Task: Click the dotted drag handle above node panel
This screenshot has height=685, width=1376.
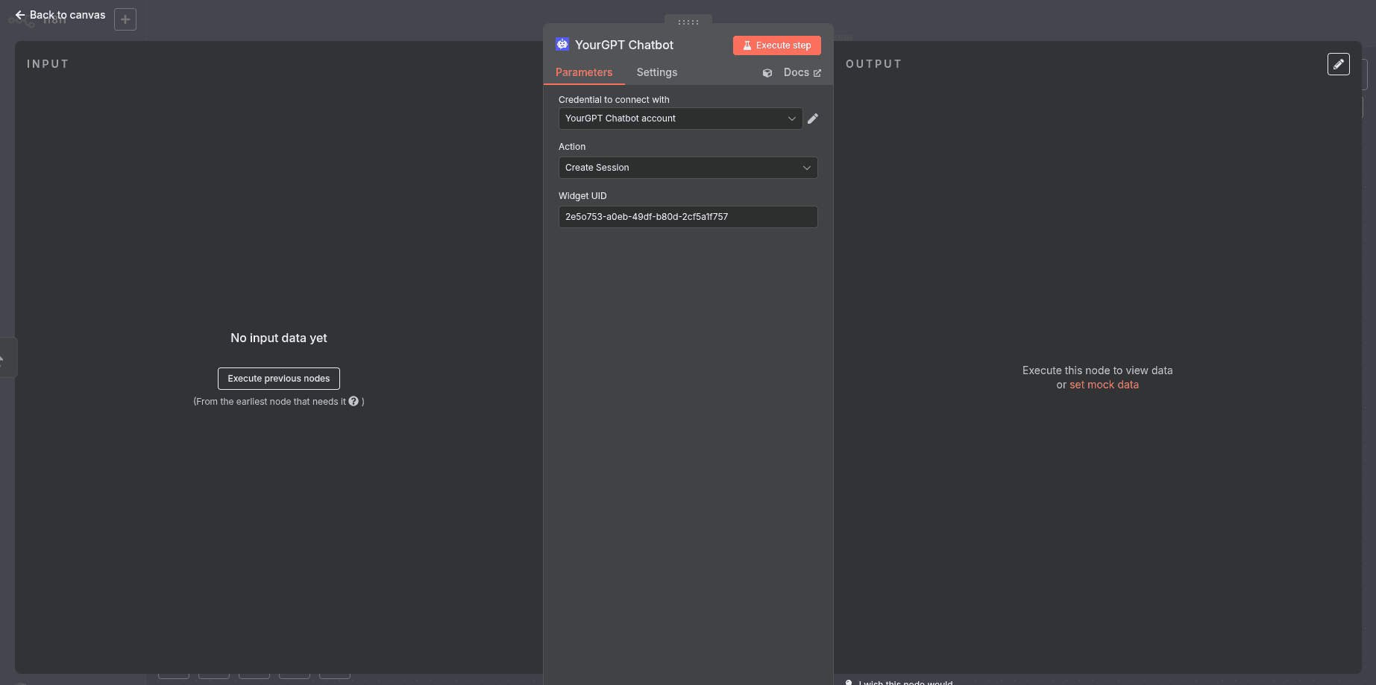Action: pos(688,22)
